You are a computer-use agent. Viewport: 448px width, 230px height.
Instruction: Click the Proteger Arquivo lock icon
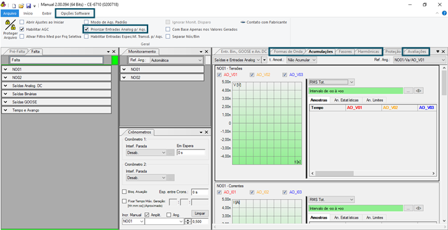[11, 25]
